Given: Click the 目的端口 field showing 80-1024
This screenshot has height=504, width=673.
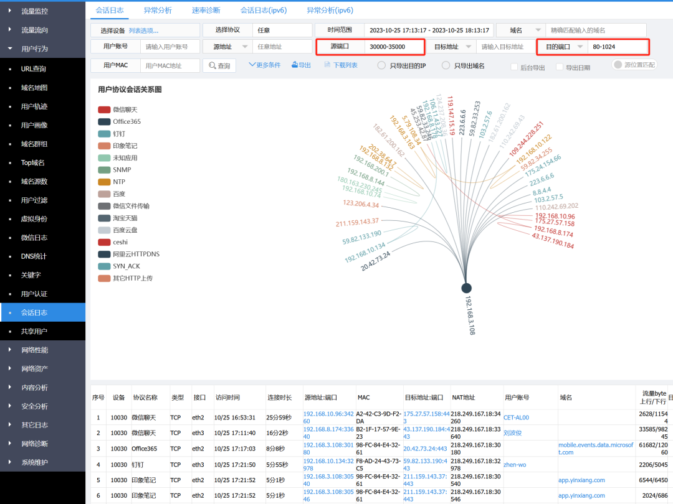Looking at the screenshot, I should (x=618, y=47).
